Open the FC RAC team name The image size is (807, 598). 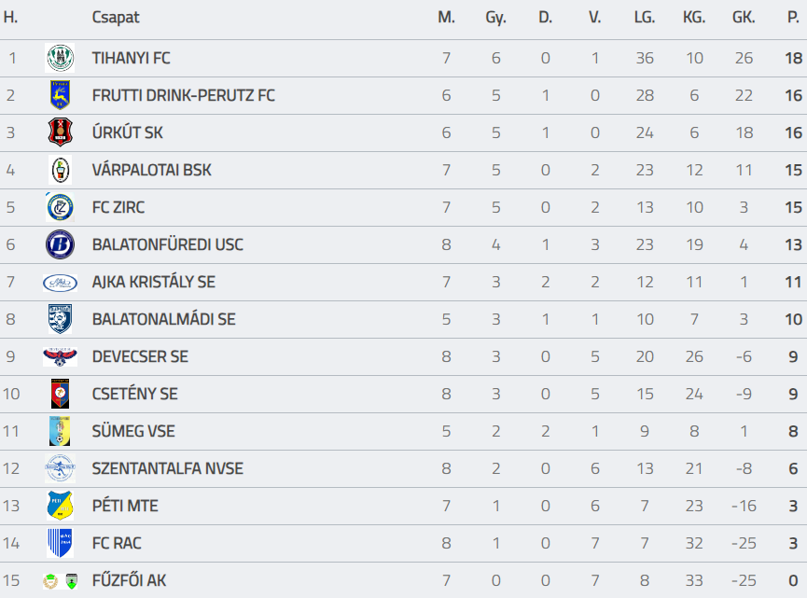coord(117,543)
